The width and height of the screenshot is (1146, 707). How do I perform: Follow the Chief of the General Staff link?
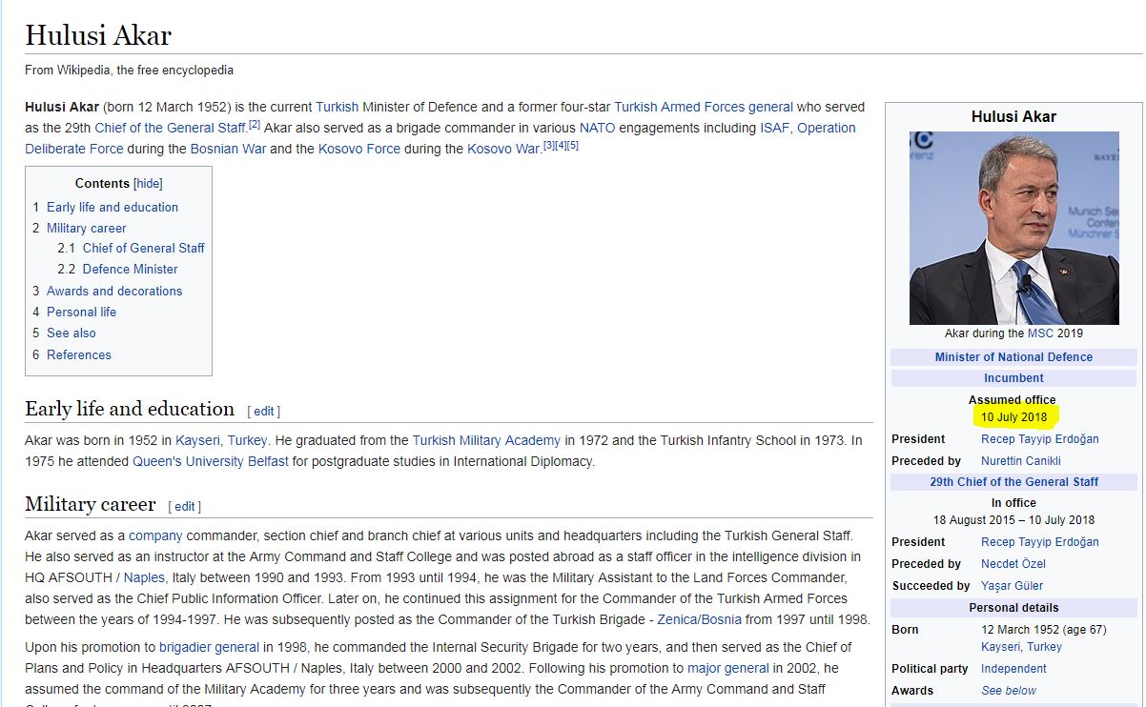click(170, 128)
